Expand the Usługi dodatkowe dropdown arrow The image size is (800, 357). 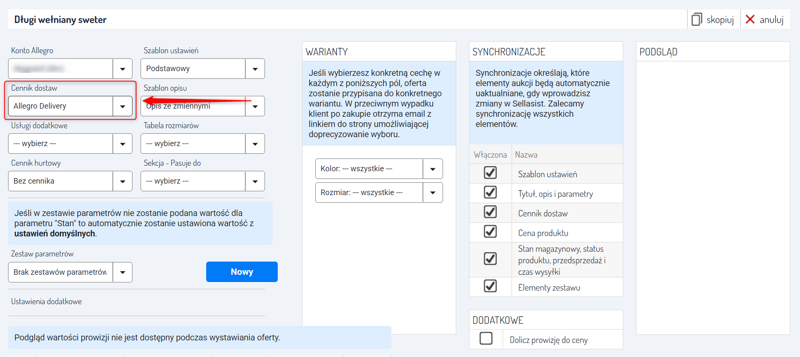pyautogui.click(x=123, y=144)
